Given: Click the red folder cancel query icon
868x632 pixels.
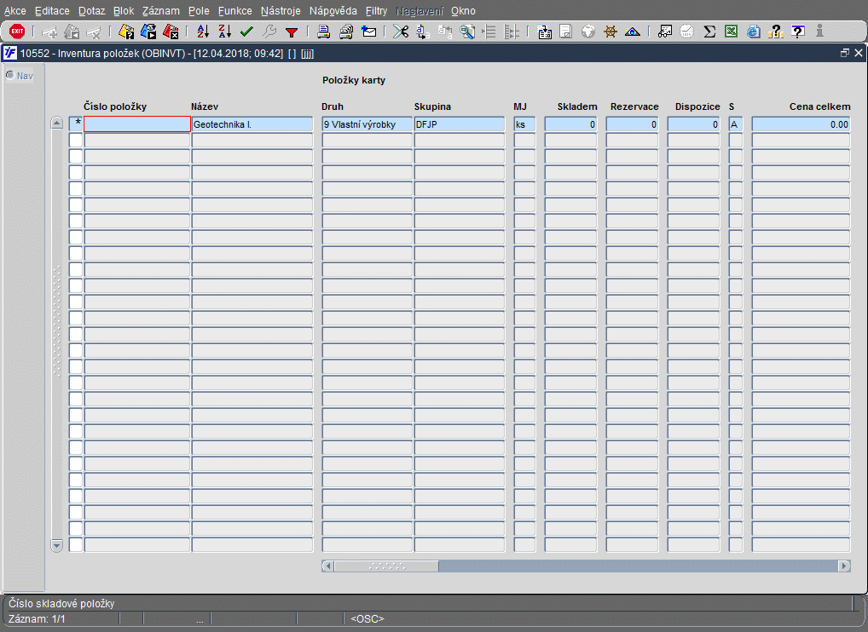Looking at the screenshot, I should tap(171, 32).
